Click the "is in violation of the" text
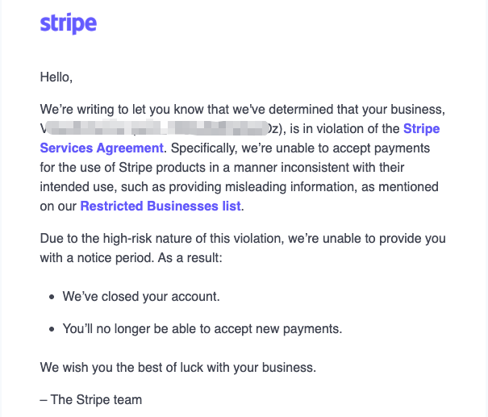Viewport: 488px width, 417px height. pyautogui.click(x=344, y=129)
